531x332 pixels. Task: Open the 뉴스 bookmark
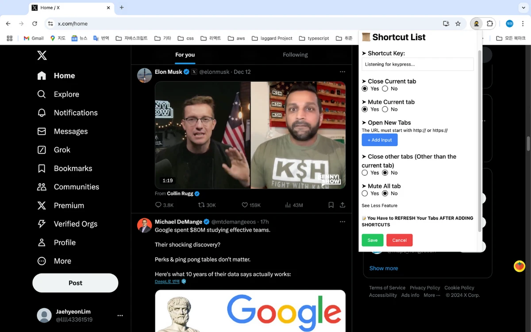[79, 39]
